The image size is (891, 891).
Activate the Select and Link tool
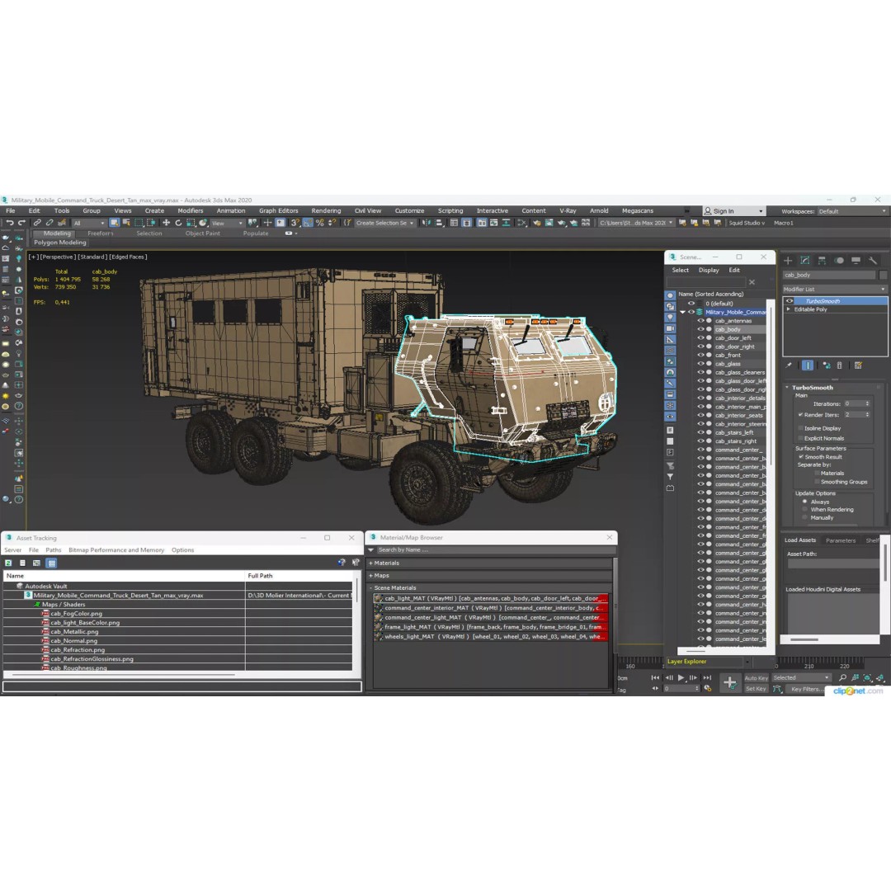pyautogui.click(x=37, y=223)
